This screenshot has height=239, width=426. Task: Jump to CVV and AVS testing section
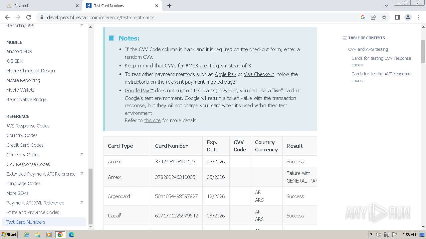[x=368, y=49]
